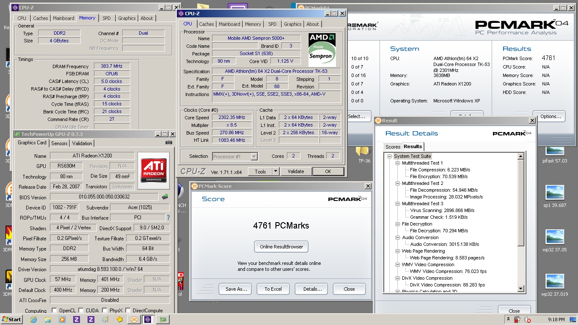Open the TF-36 desktop folder

(x=364, y=154)
